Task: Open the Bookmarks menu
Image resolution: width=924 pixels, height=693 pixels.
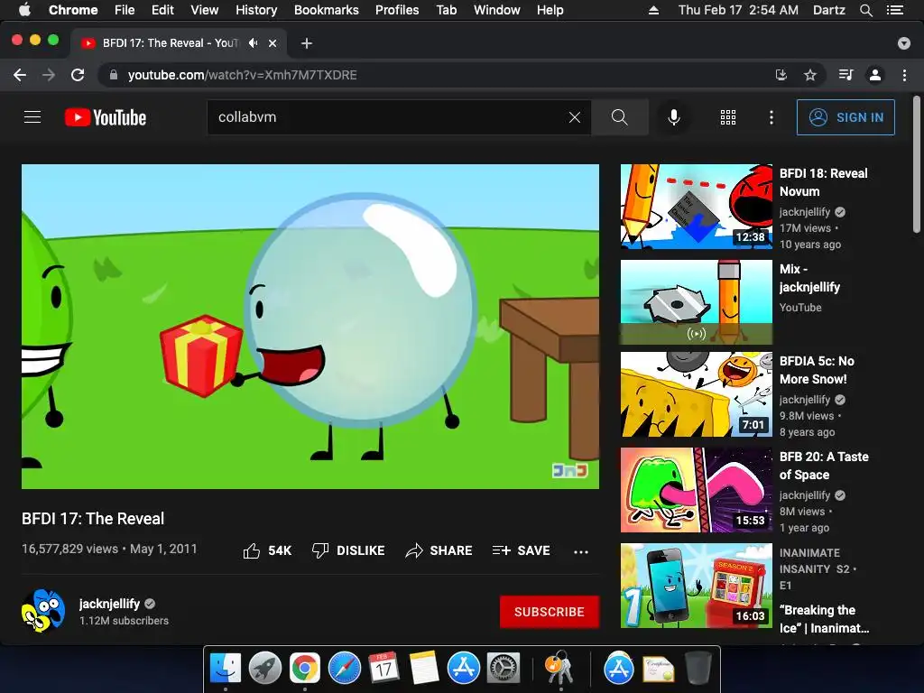Action: click(x=327, y=10)
